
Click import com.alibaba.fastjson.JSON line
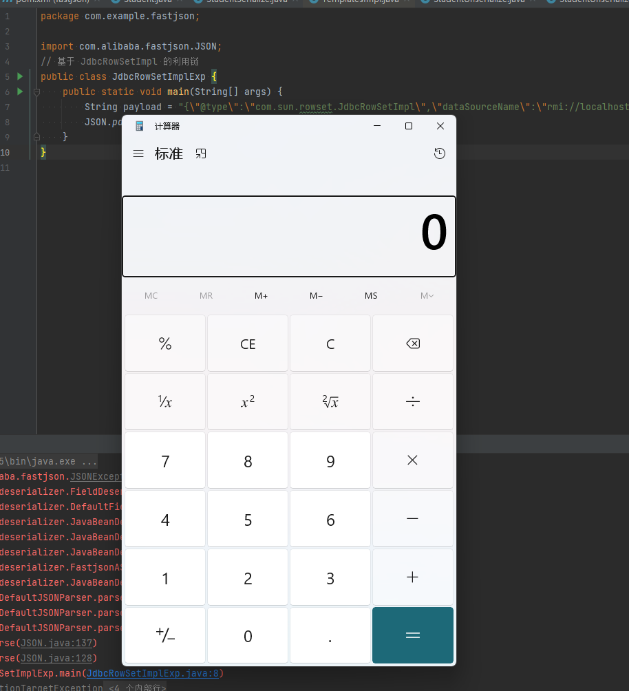tap(131, 46)
